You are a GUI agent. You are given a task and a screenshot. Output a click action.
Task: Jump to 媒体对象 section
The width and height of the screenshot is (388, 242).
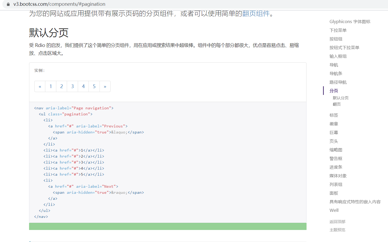pyautogui.click(x=338, y=176)
